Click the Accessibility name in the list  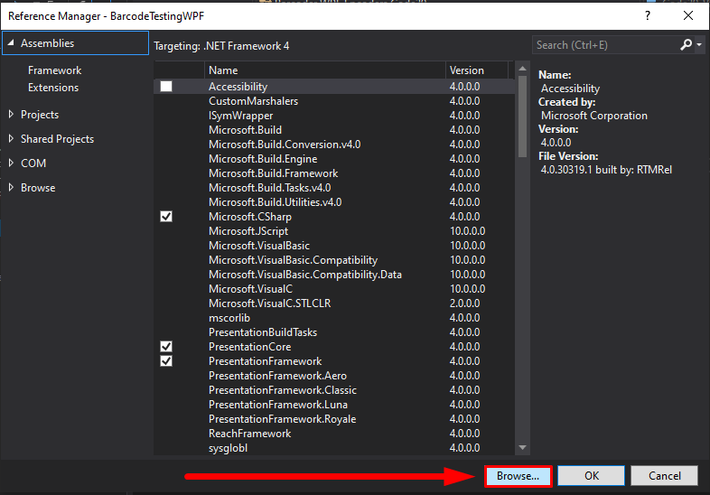coord(238,87)
